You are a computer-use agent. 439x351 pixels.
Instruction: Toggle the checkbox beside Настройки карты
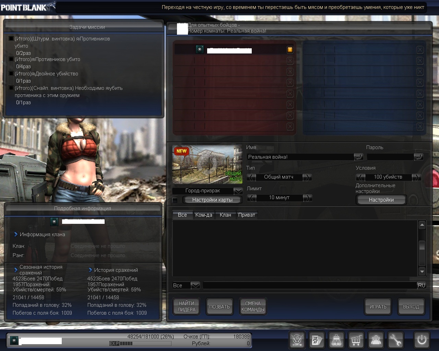pyautogui.click(x=175, y=200)
